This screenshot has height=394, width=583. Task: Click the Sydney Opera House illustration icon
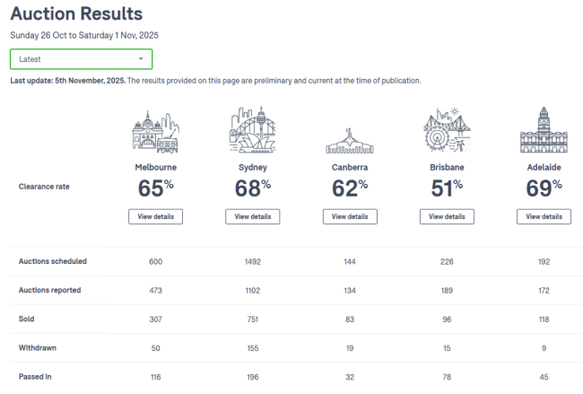(252, 131)
